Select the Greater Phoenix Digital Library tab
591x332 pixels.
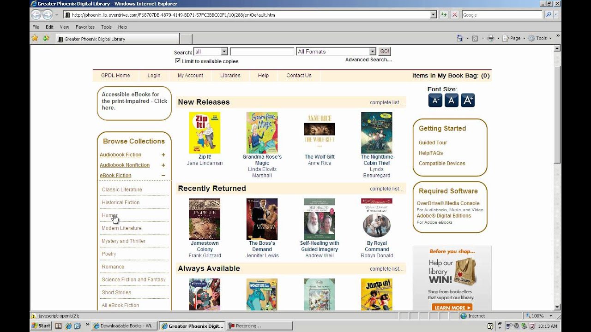coord(117,39)
